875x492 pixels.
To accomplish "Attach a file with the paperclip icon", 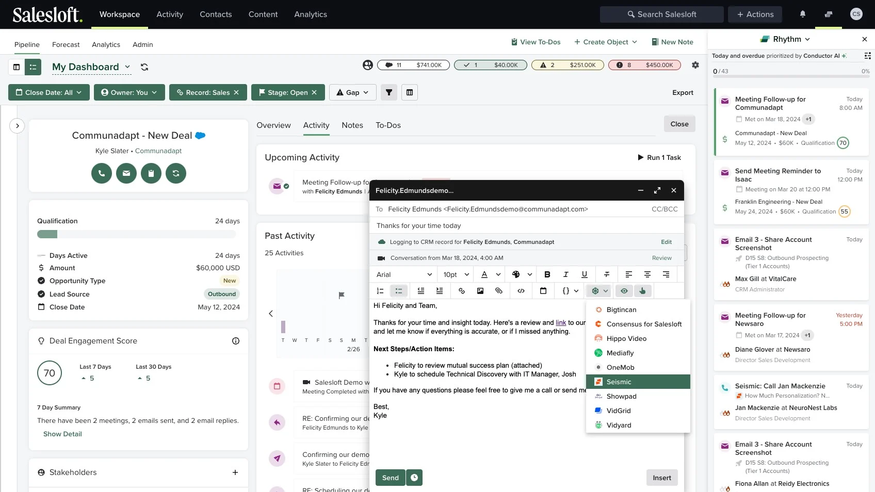I will tap(499, 291).
